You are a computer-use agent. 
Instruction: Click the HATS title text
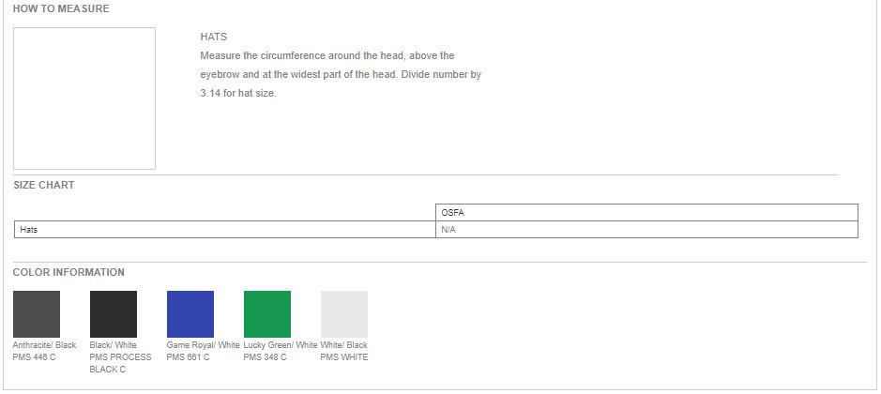tap(214, 38)
